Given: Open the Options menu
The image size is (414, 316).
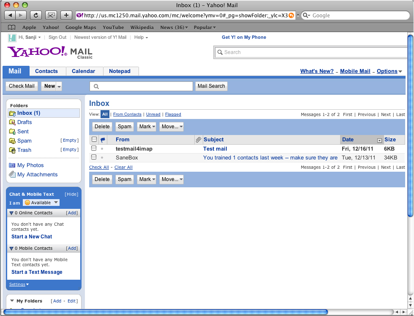Looking at the screenshot, I should [x=389, y=71].
